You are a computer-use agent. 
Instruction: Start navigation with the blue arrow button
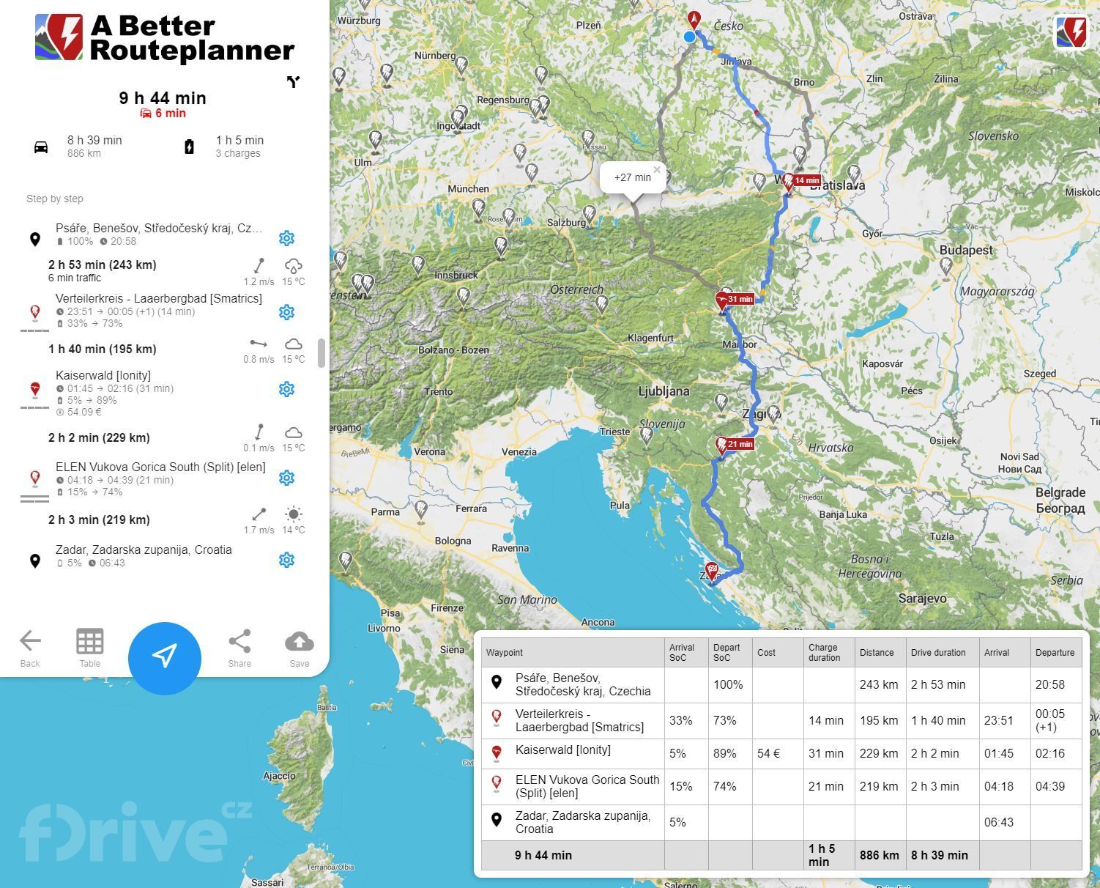pyautogui.click(x=165, y=657)
